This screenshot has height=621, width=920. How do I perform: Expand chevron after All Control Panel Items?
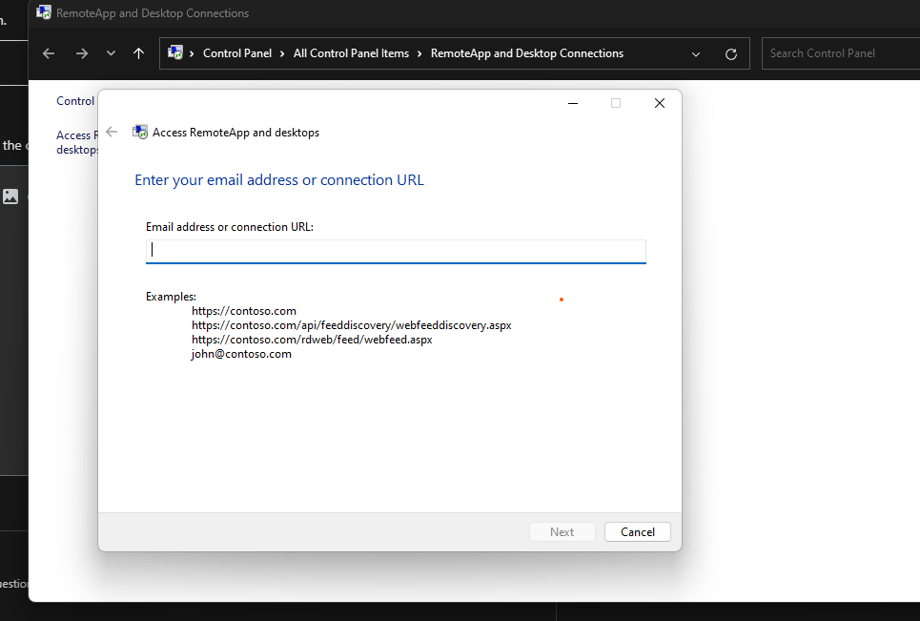tap(419, 53)
